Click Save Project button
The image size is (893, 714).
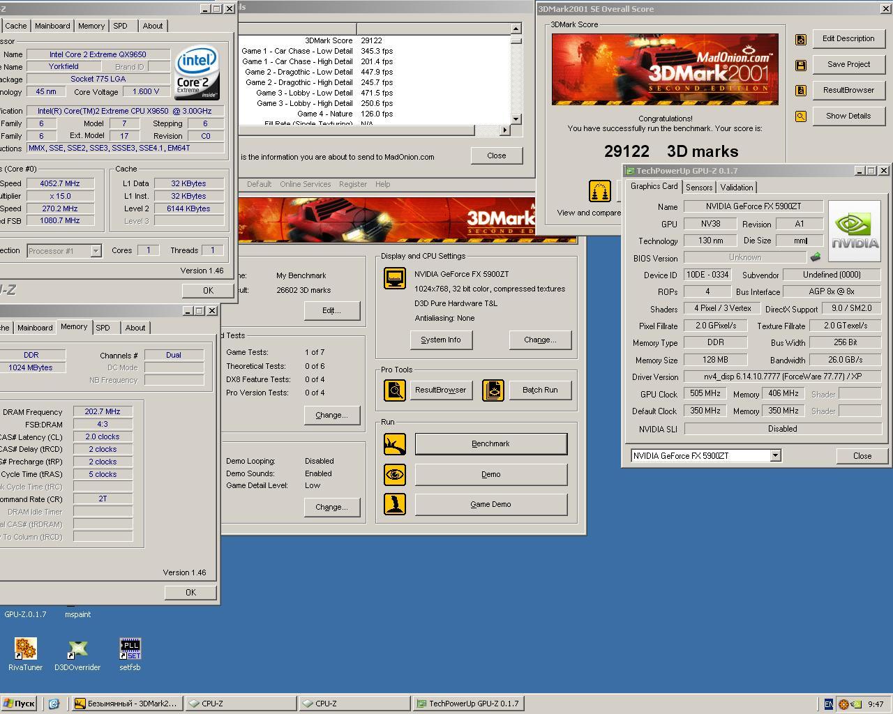click(x=848, y=64)
